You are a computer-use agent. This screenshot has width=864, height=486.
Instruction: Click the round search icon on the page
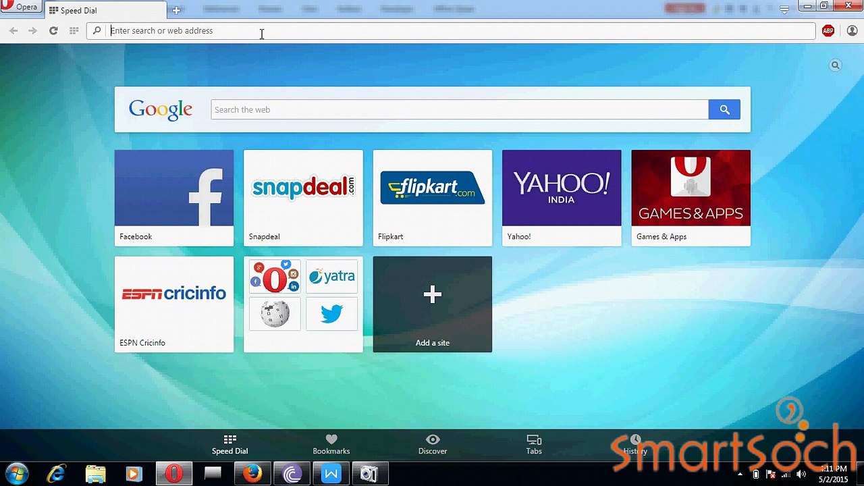[x=835, y=65]
